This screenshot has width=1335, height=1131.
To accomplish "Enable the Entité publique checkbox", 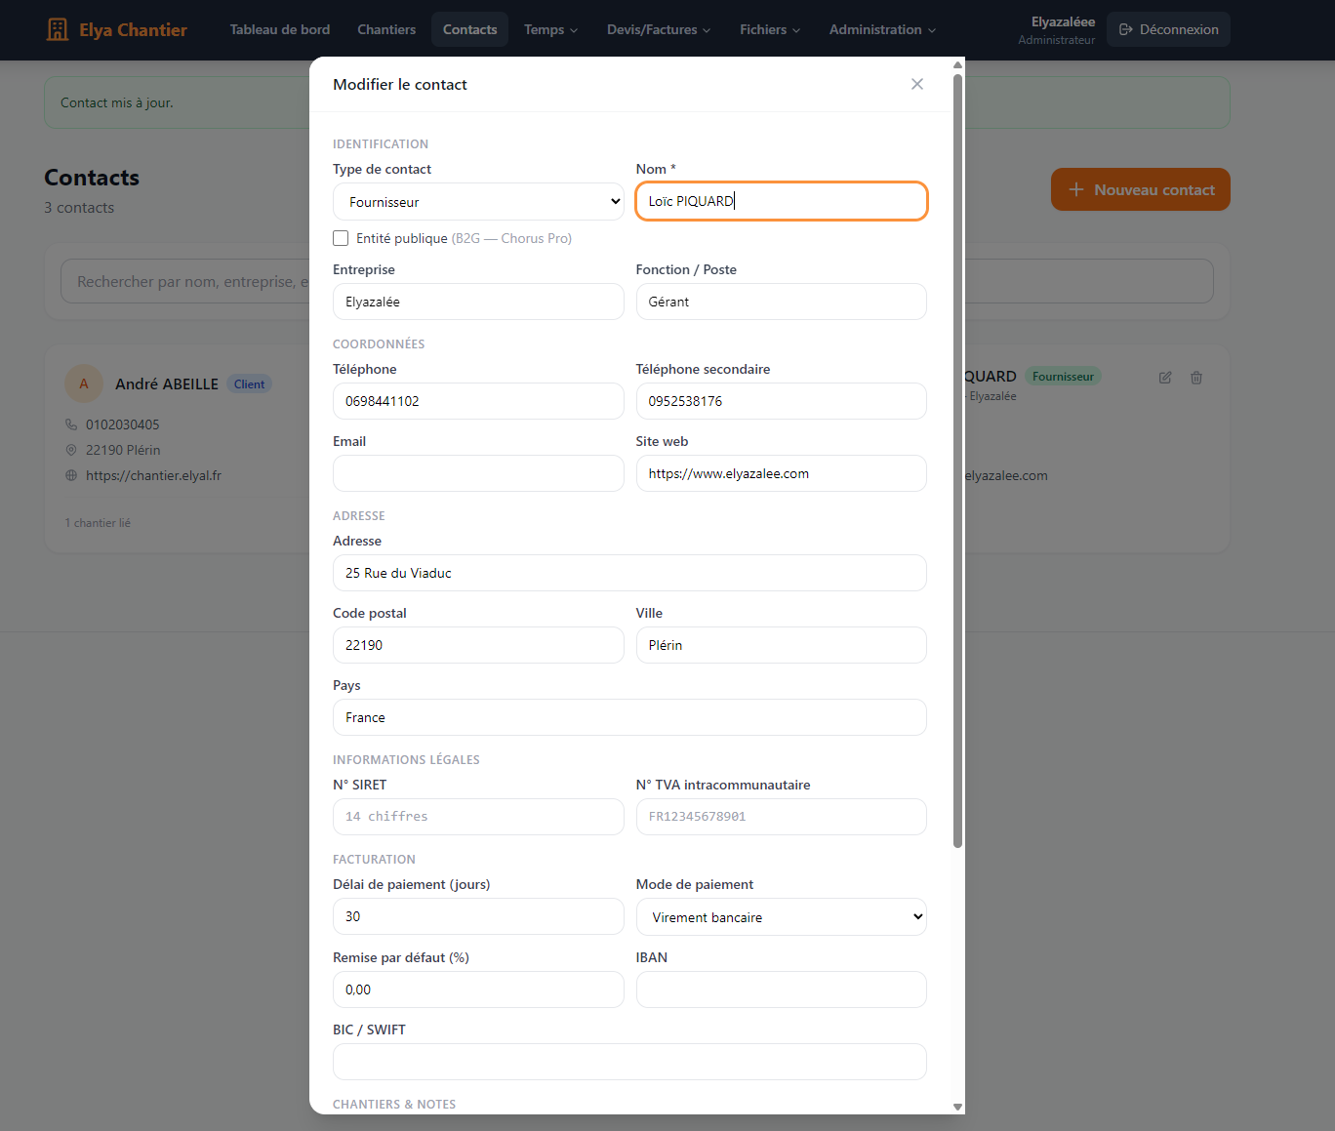I will point(341,238).
